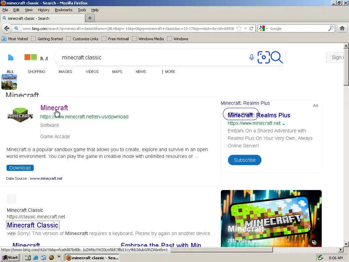Open the Bookmarks menu
Screen dimensions: 349x262
[x=63, y=10]
